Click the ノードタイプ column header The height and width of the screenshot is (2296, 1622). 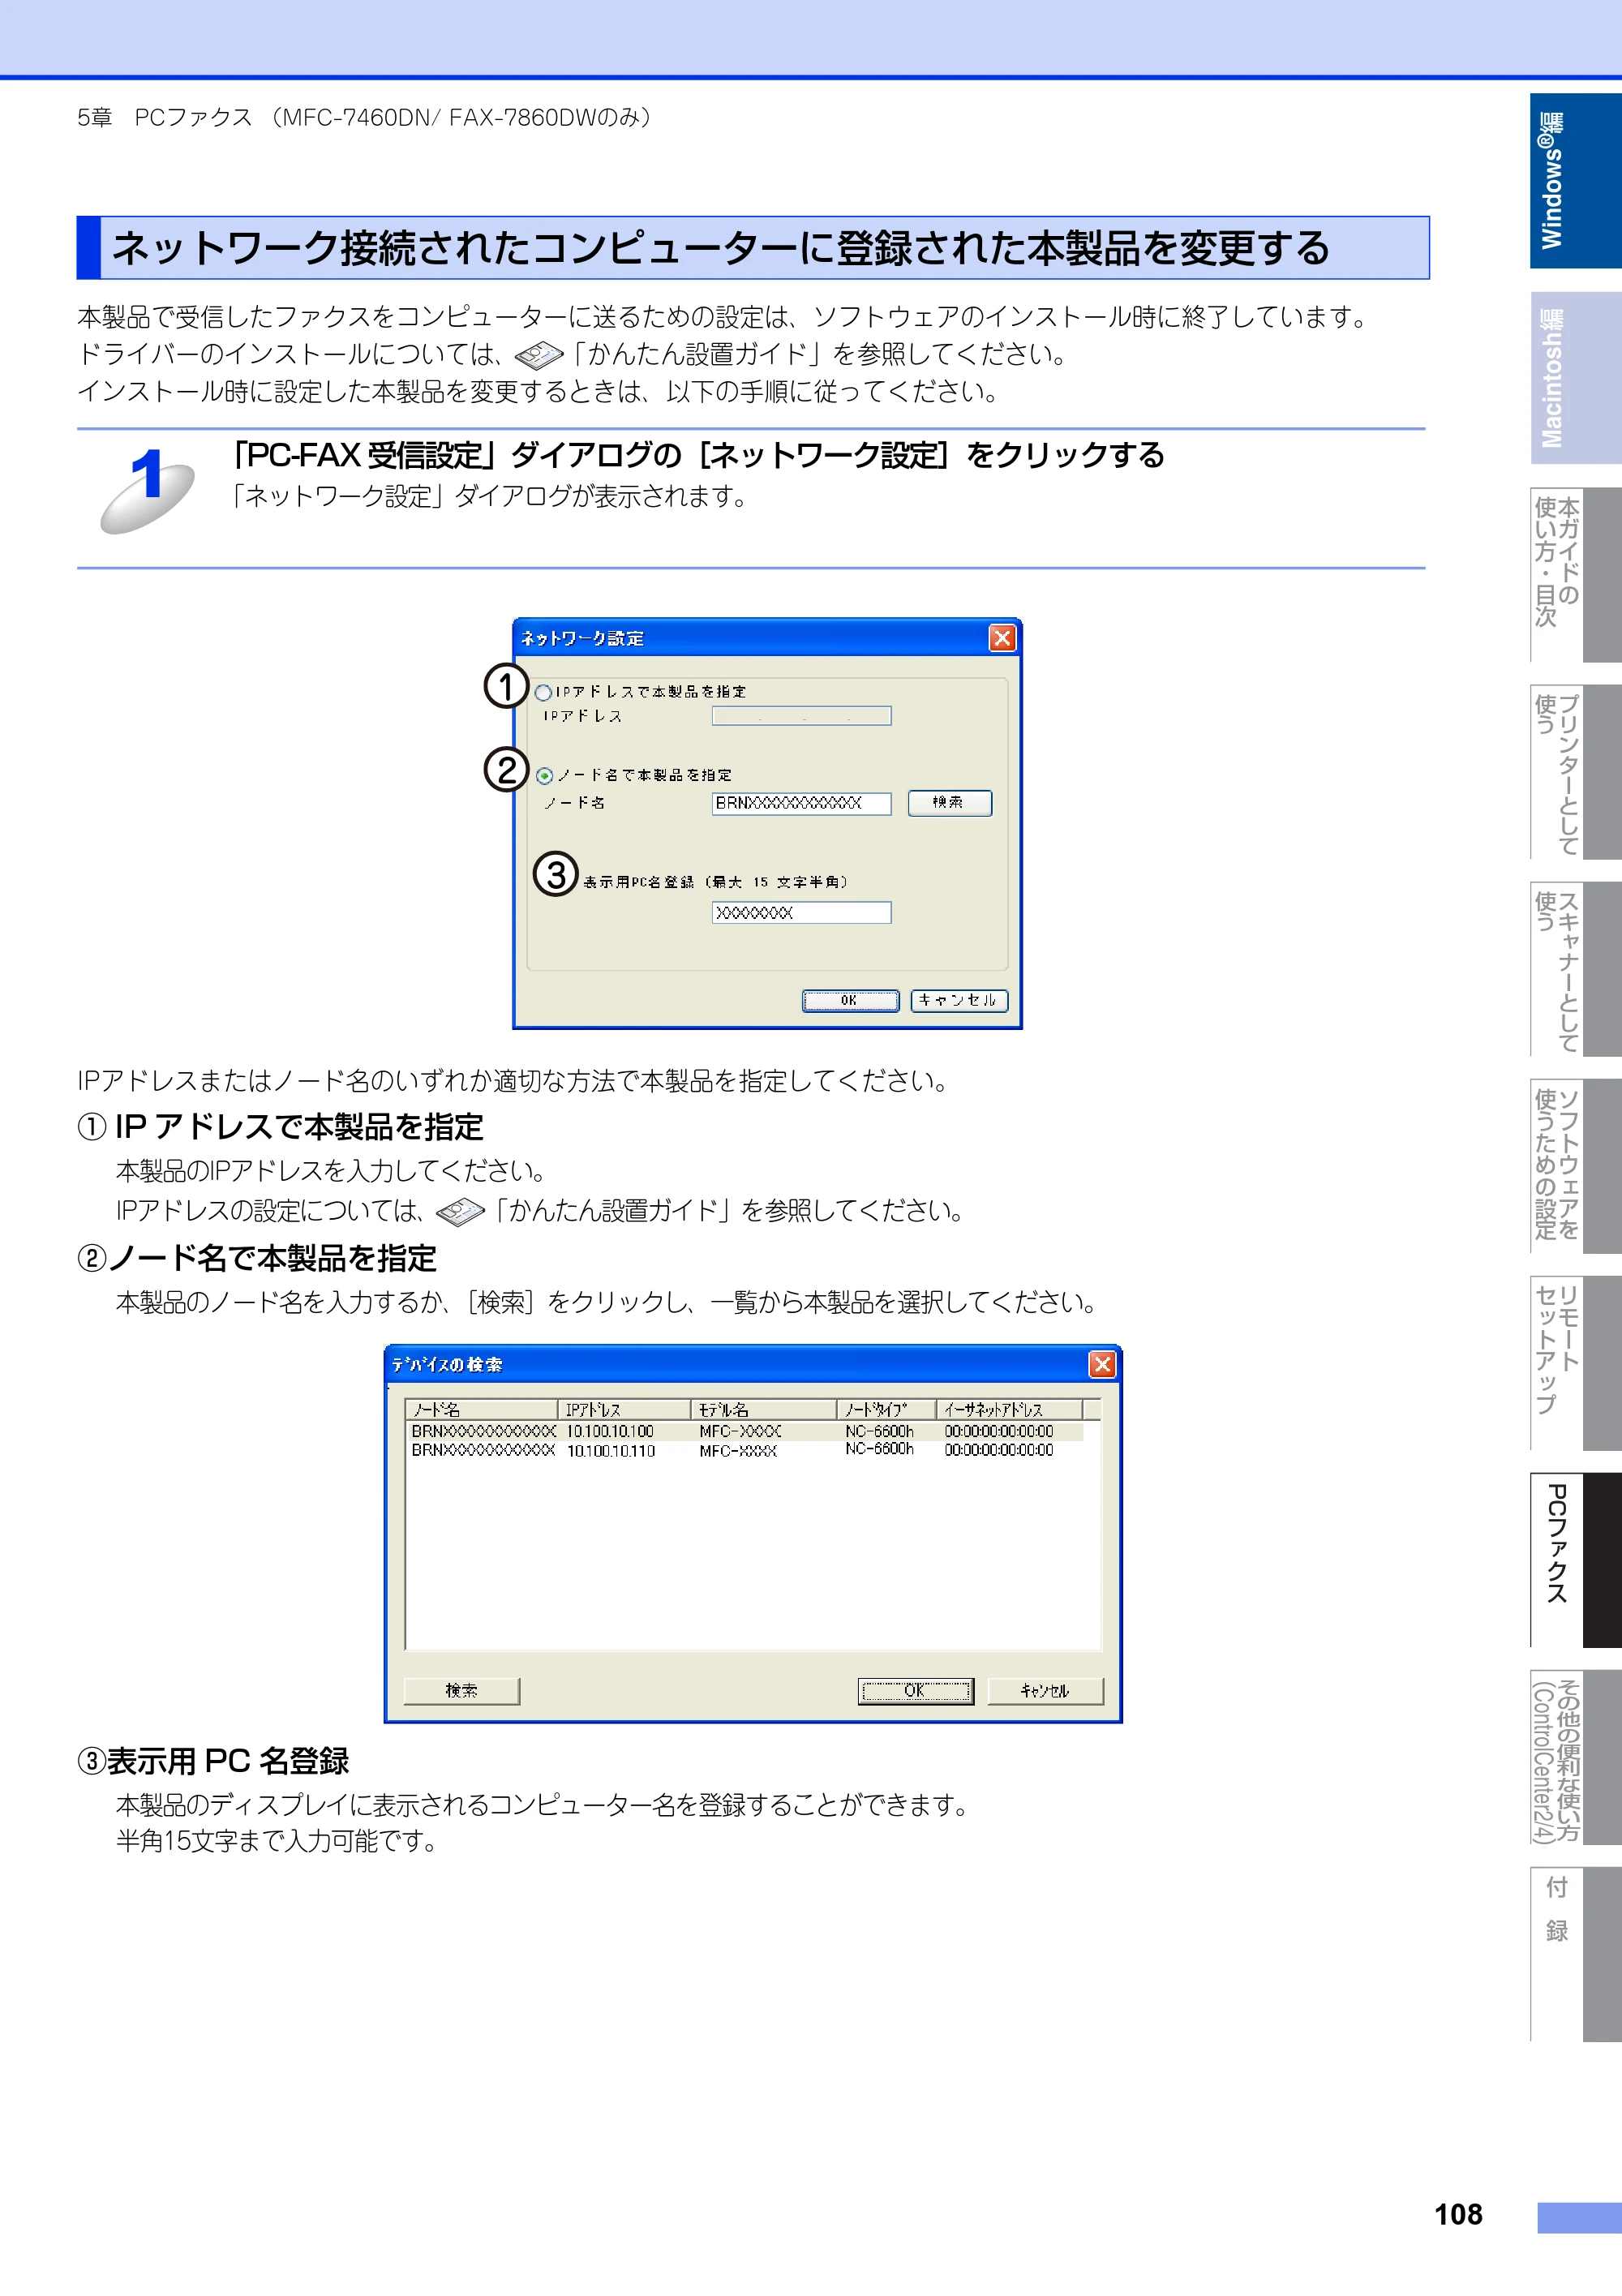(886, 1410)
